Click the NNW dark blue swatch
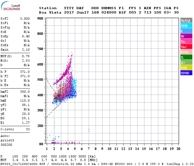 click(186, 73)
